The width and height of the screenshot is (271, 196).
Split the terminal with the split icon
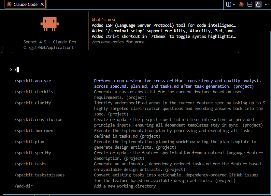228,4
